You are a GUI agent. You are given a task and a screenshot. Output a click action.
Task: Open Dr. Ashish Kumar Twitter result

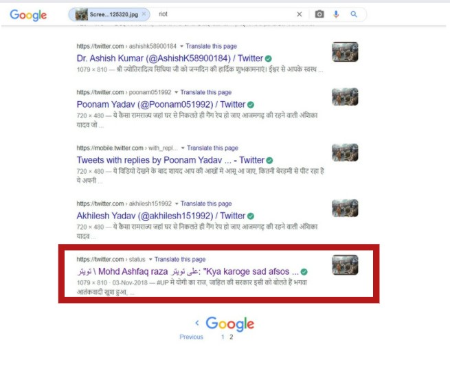click(x=170, y=59)
